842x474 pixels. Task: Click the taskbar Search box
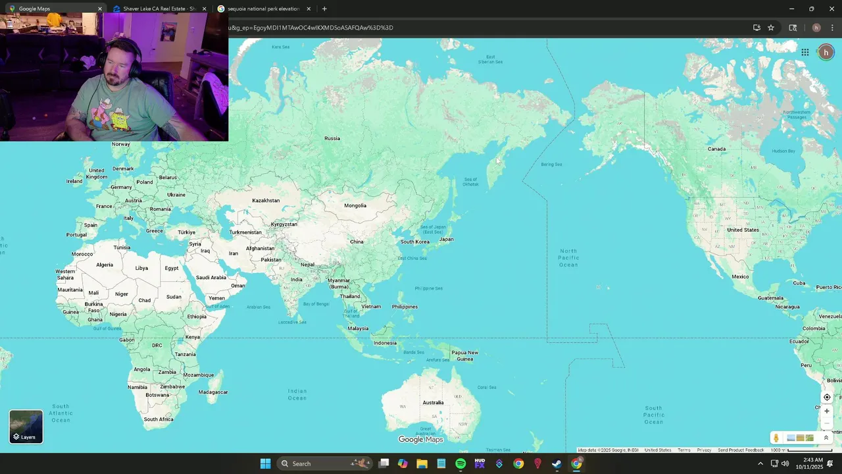point(324,463)
